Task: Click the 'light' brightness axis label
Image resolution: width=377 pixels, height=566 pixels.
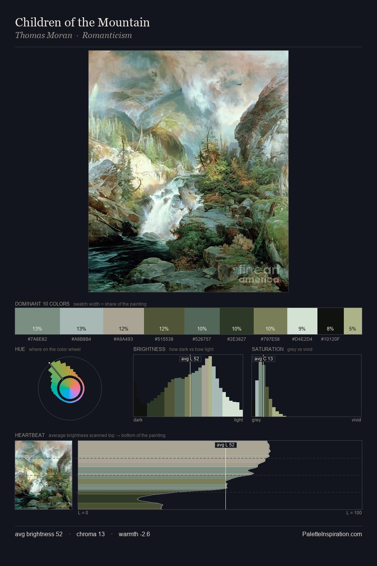Action: [238, 420]
